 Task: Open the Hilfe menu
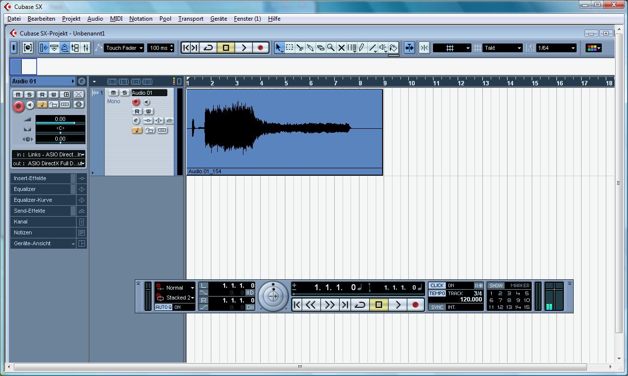(x=274, y=19)
